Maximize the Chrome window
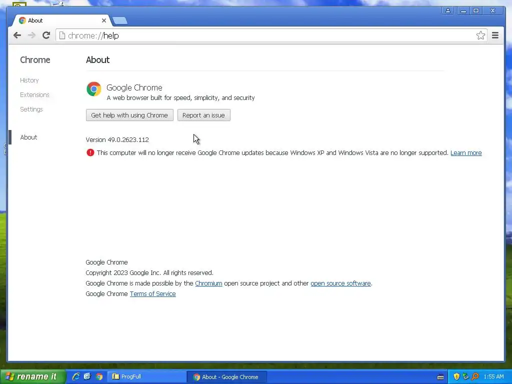 pos(476,11)
